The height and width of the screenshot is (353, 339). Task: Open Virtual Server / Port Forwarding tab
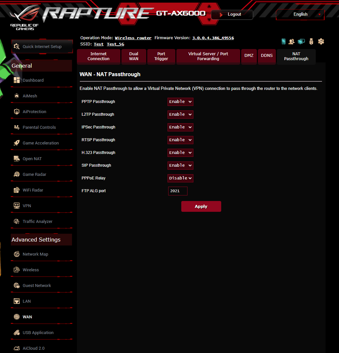click(x=208, y=57)
